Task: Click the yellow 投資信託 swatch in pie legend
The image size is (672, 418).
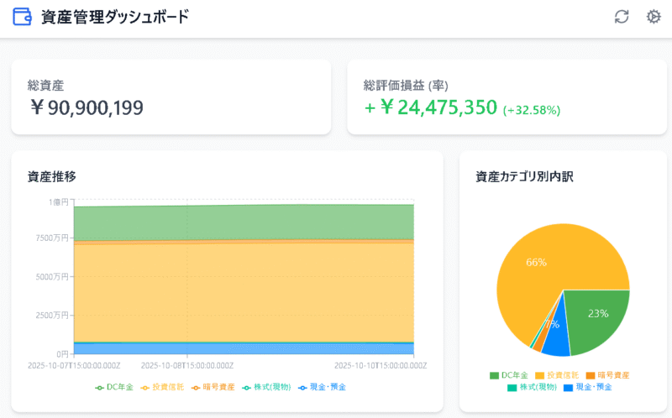Action: (x=539, y=375)
